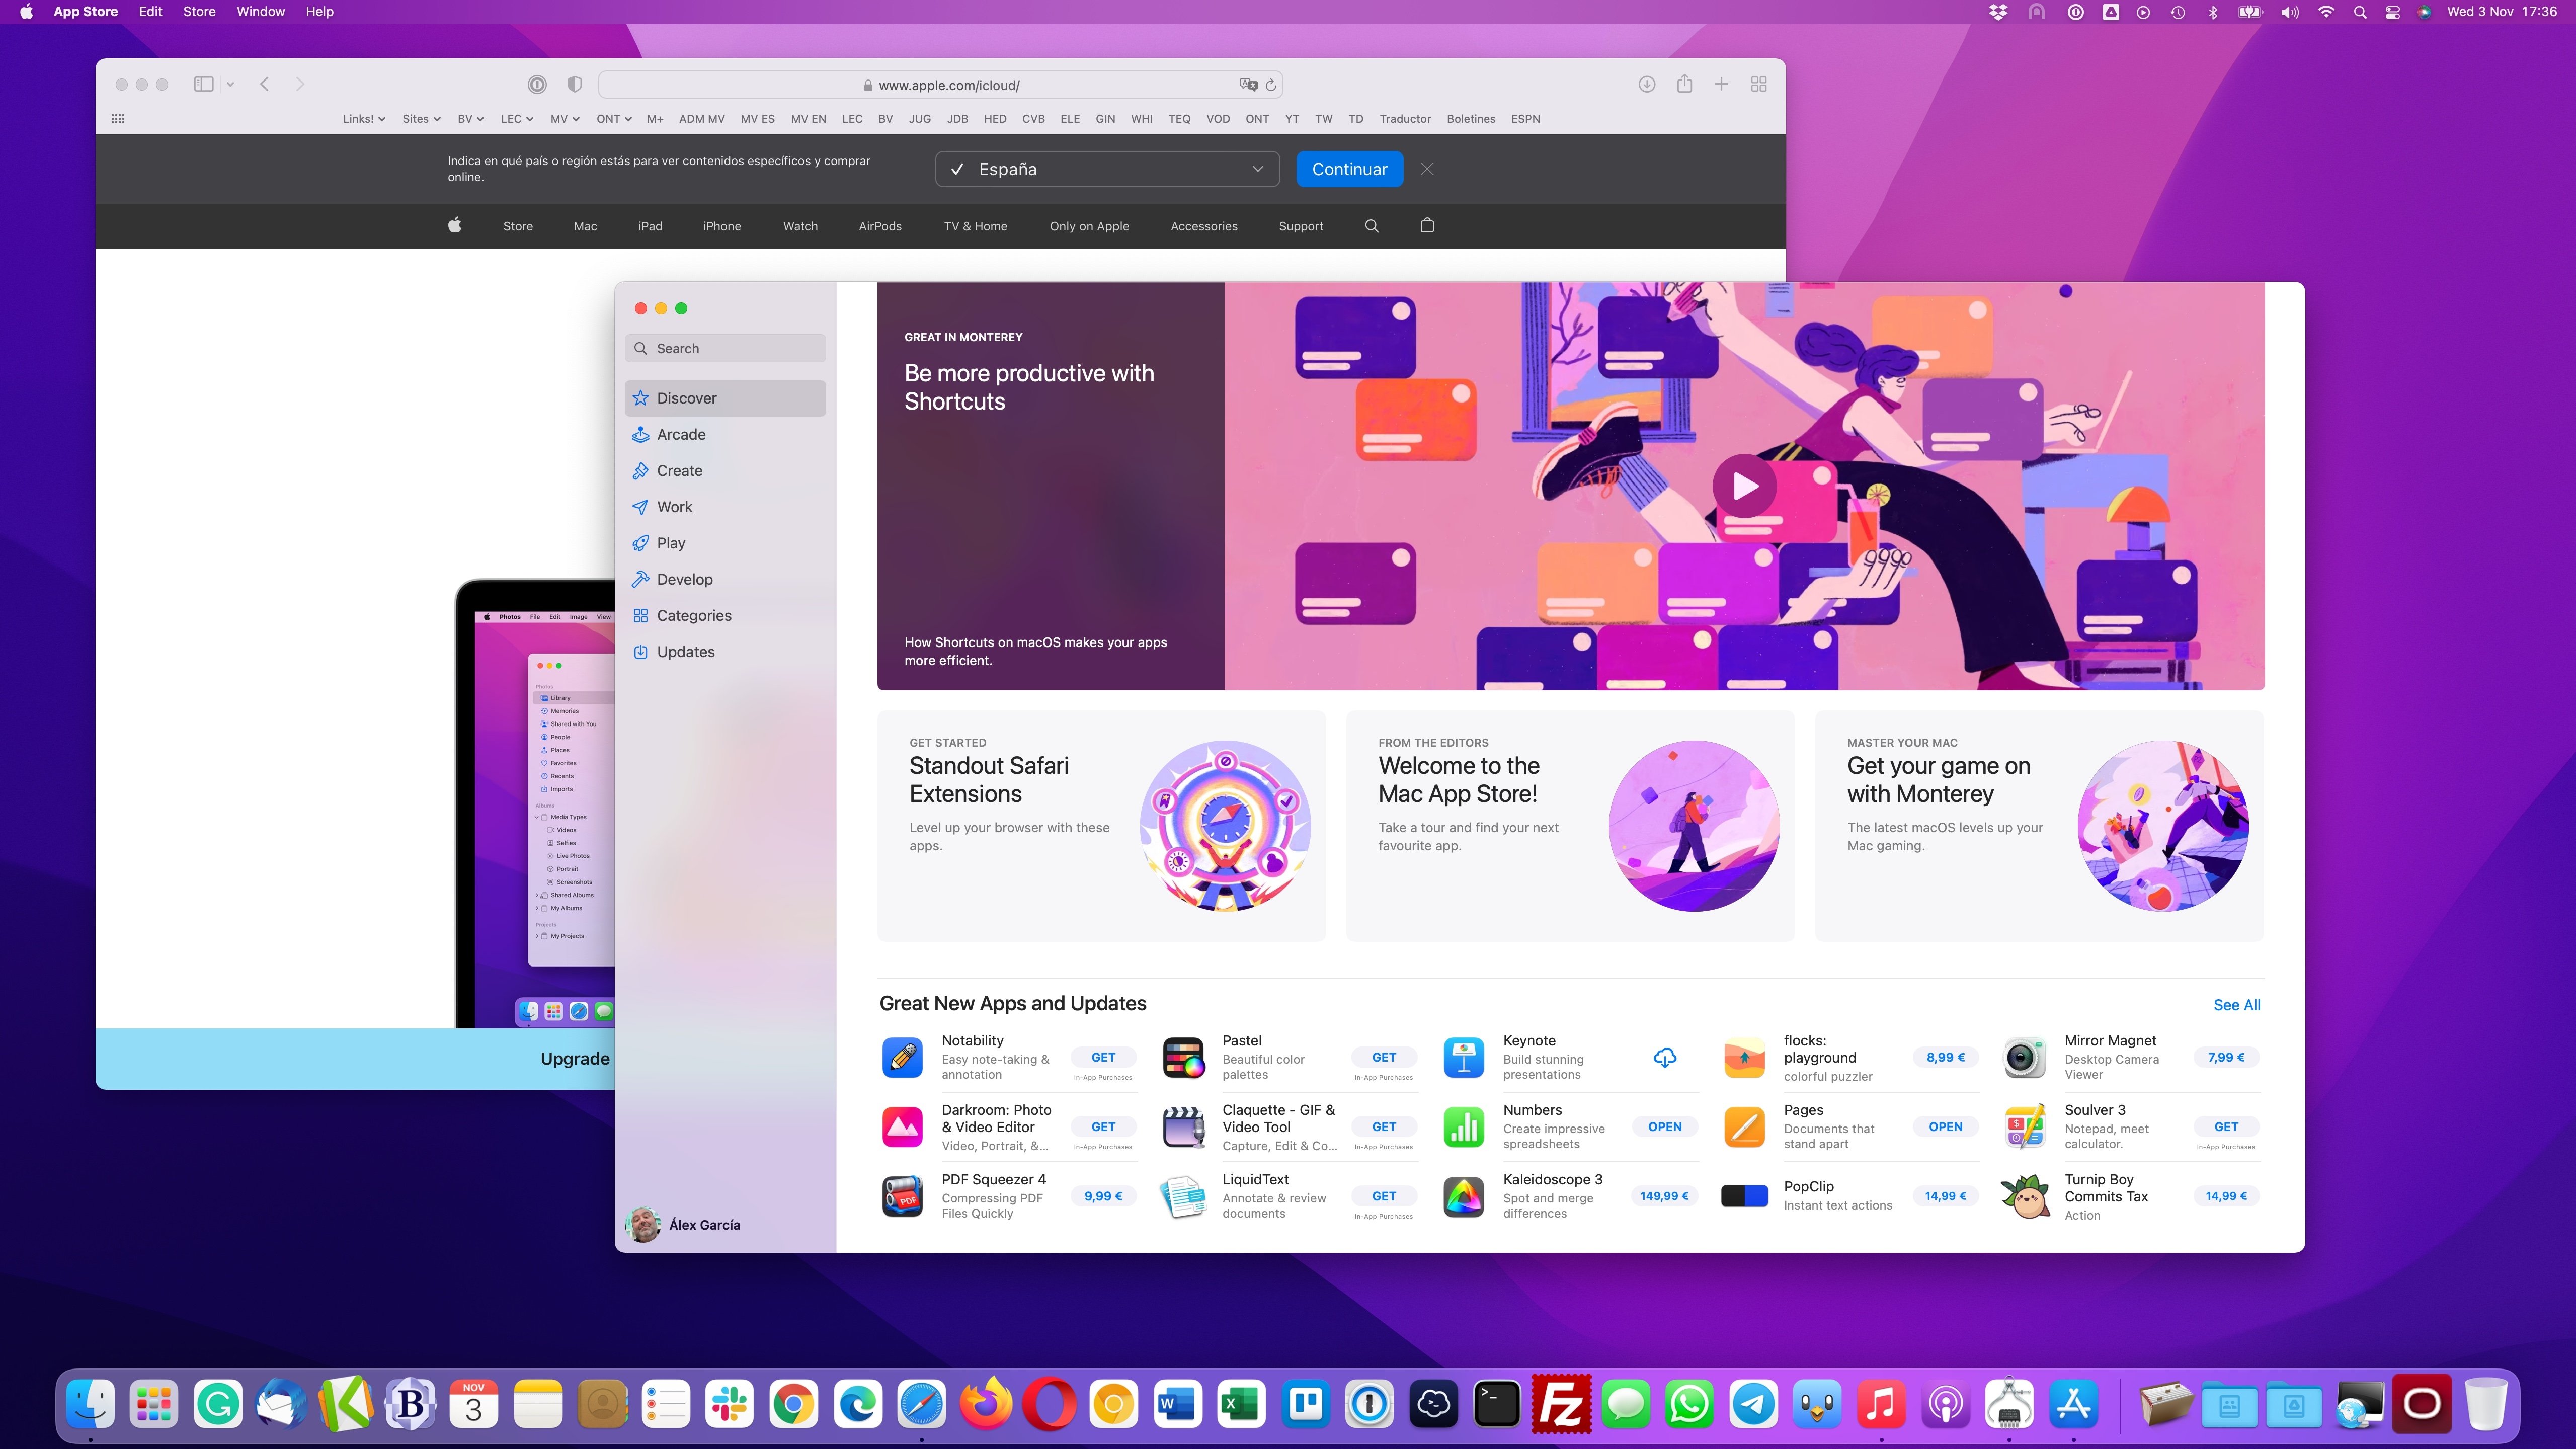Download Keynote using the cloud icon

tap(1665, 1057)
